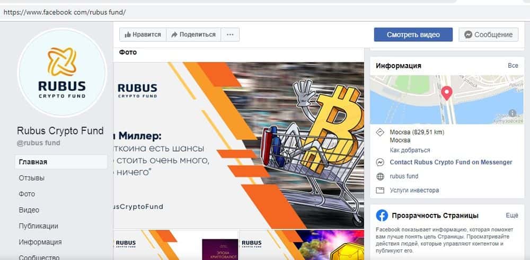Image resolution: width=530 pixels, height=260 pixels.
Task: Click the red map location pin
Action: tap(447, 93)
